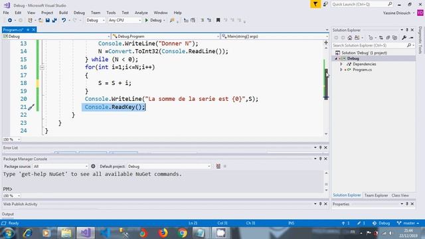Toggle pin on Properties panel
Viewport: 425px width, 239px height.
point(407,204)
